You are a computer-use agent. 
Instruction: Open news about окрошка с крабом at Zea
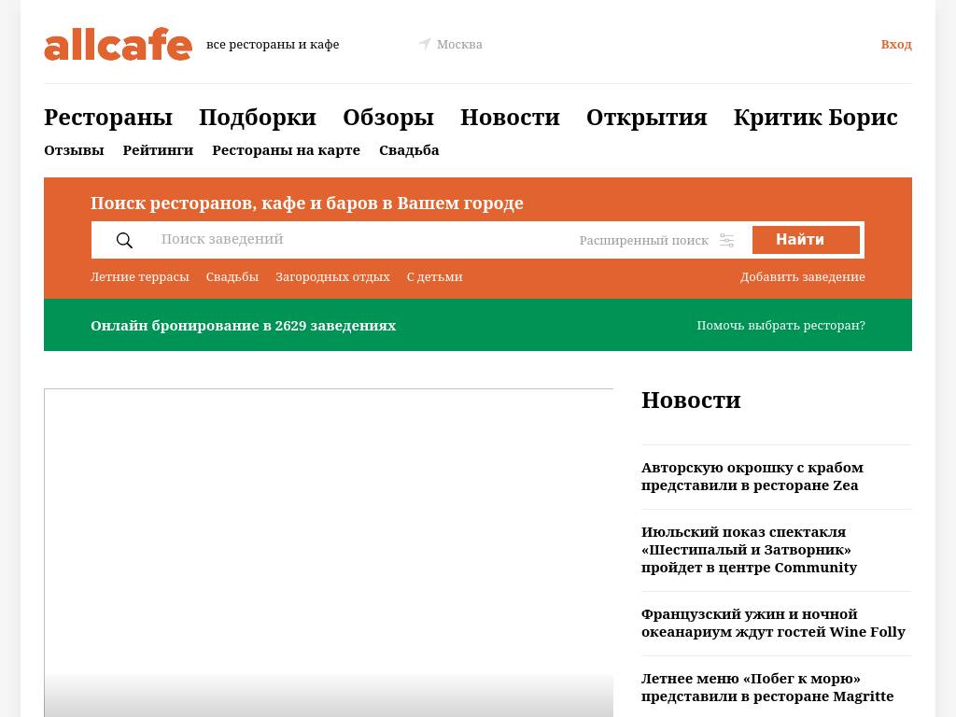(752, 476)
